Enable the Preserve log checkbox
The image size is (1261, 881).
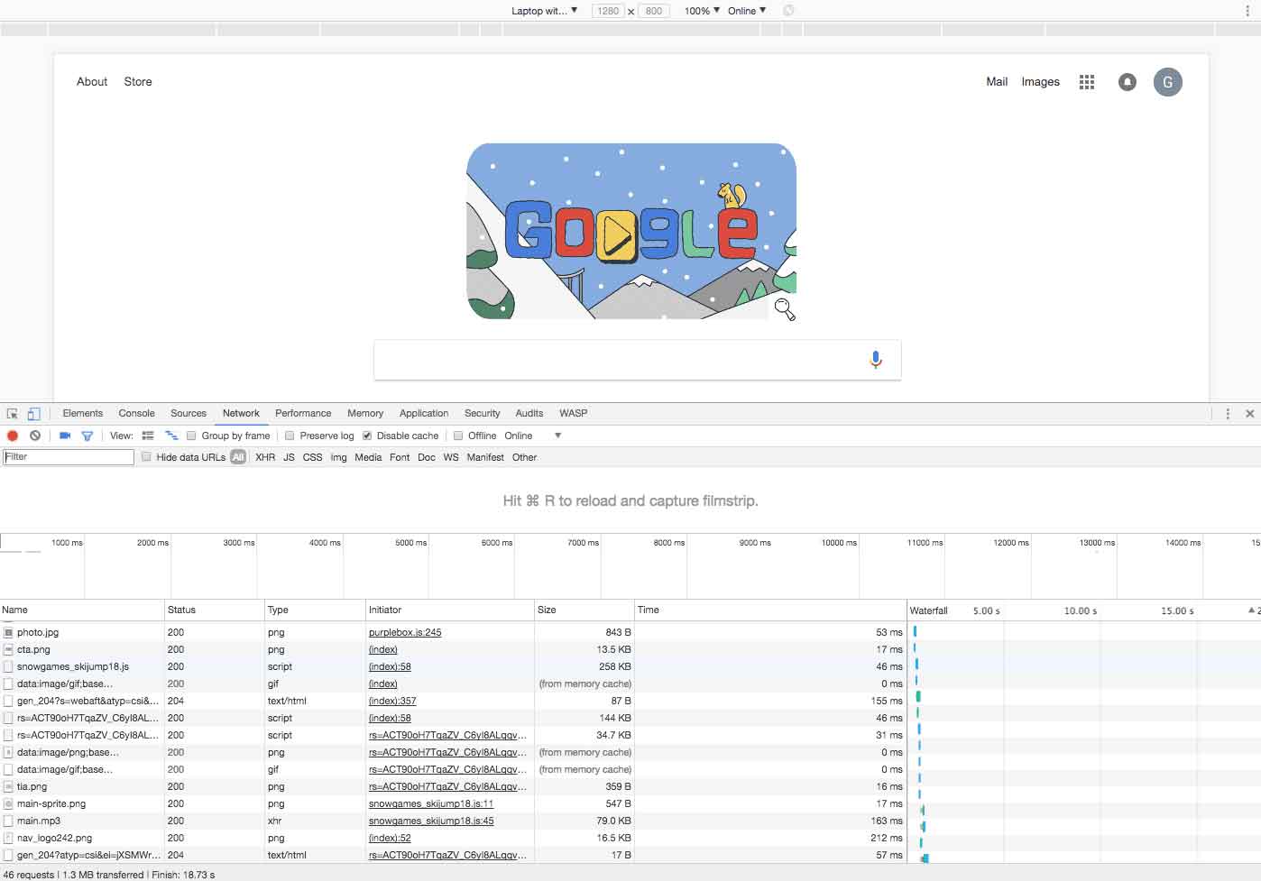tap(290, 436)
